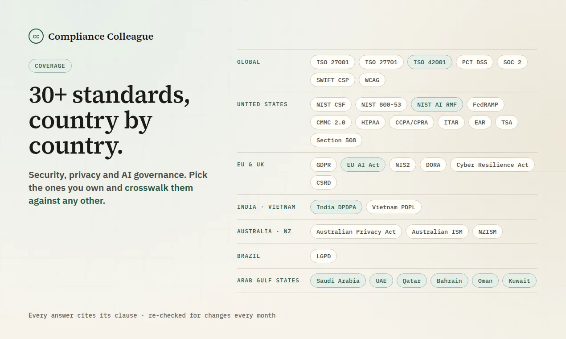Click the COVERAGE badge

(50, 66)
